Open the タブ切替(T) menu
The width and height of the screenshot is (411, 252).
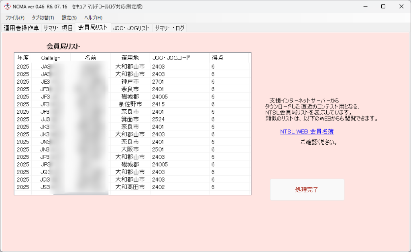[43, 18]
